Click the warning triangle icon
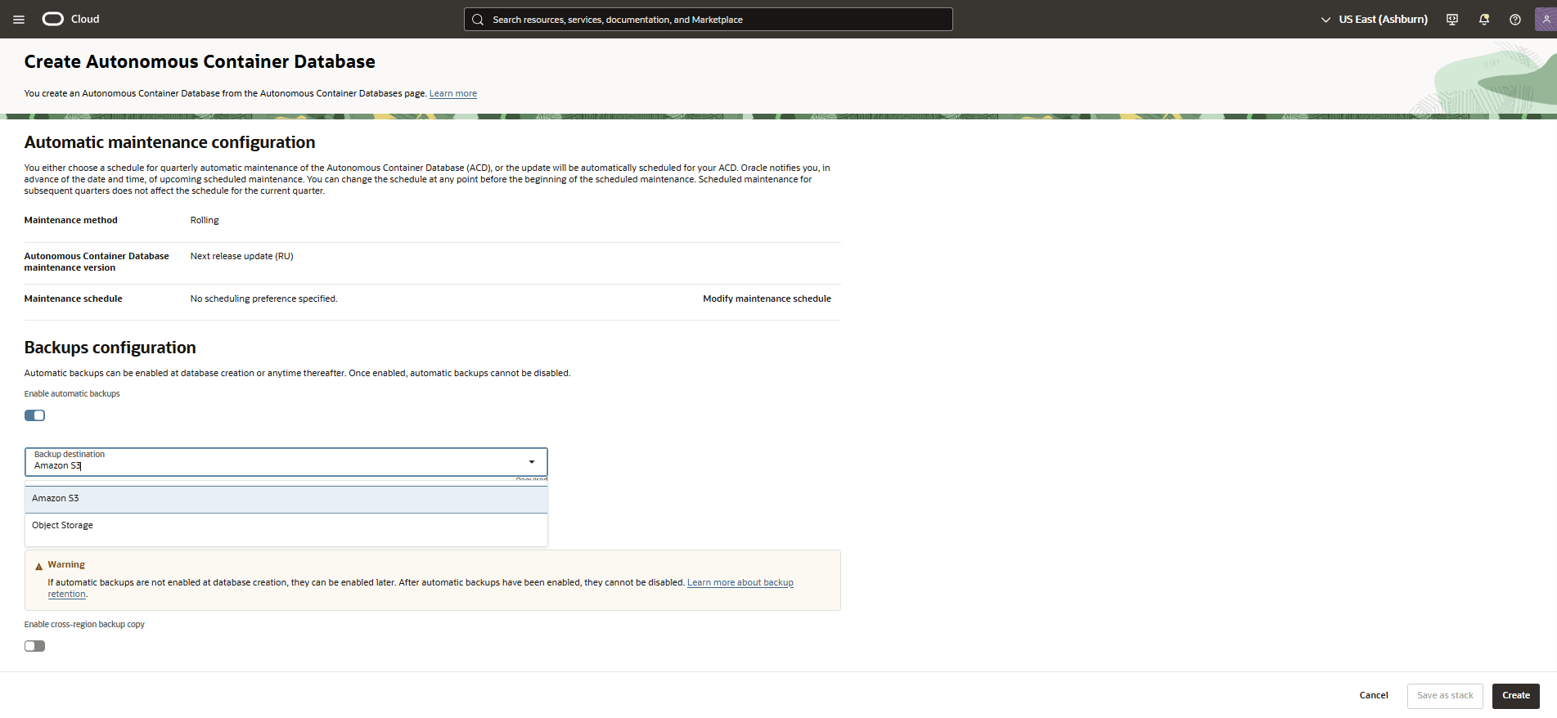Viewport: 1557px width, 718px height. (38, 566)
